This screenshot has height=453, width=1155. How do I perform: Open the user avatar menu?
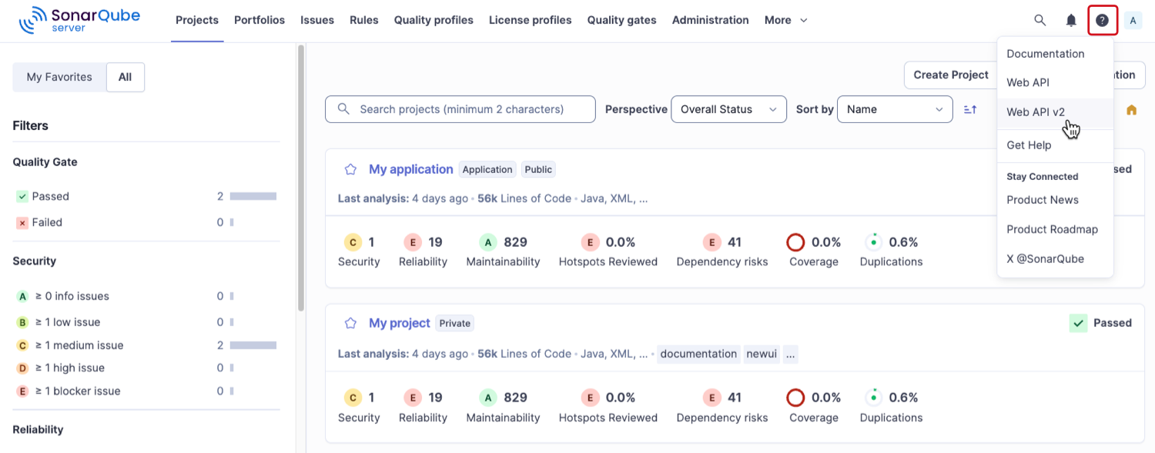(1133, 21)
